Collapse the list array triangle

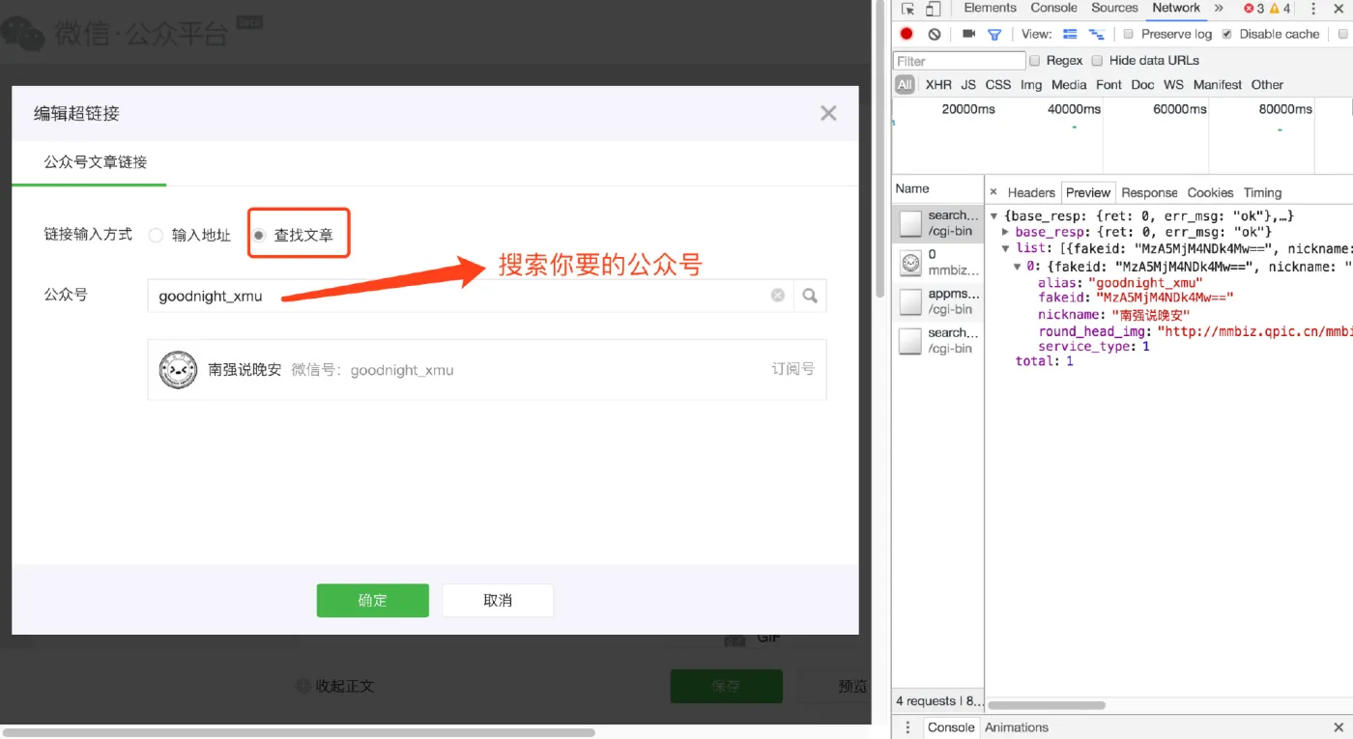1006,249
